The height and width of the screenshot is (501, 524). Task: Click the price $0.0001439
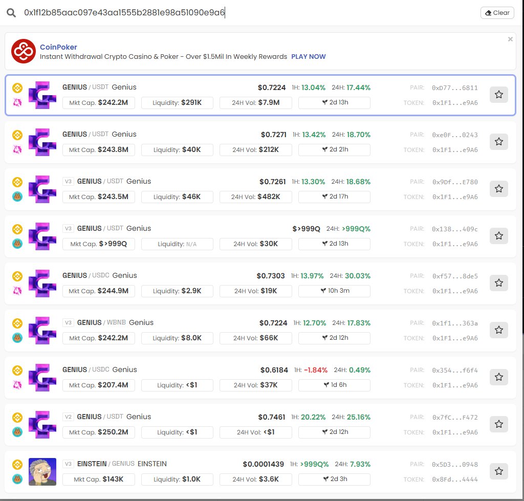[x=263, y=464]
